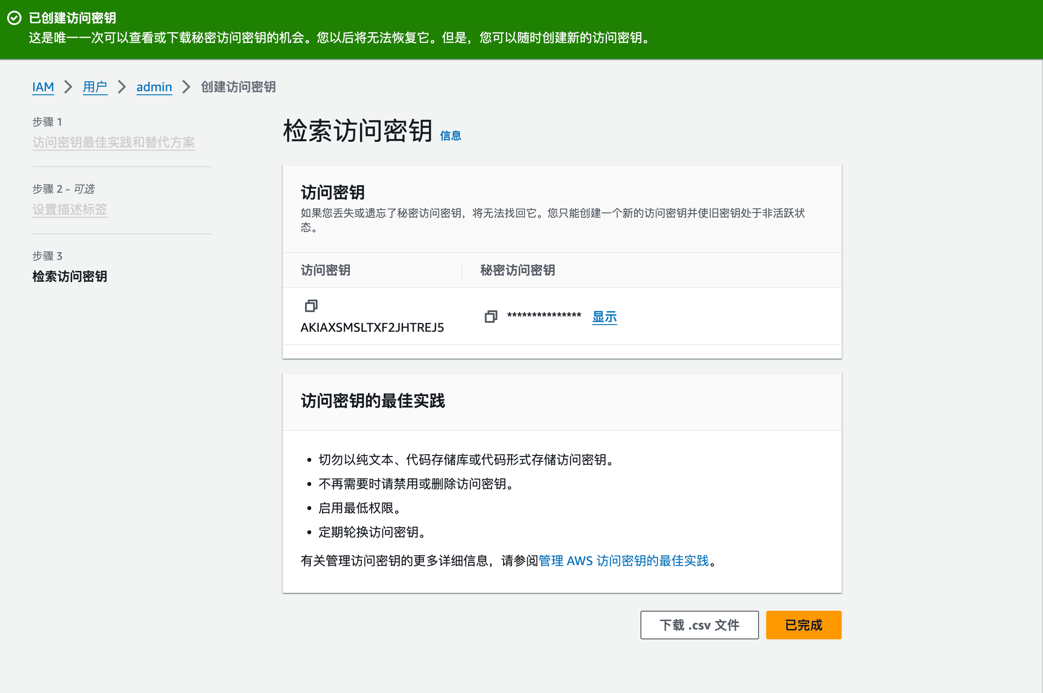1043x693 pixels.
Task: Copy the hidden secret access key
Action: (x=491, y=317)
